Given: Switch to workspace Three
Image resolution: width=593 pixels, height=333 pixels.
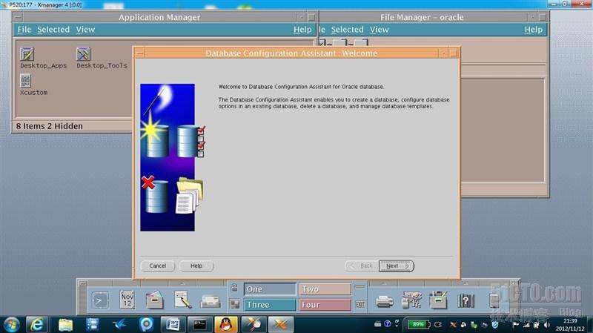Looking at the screenshot, I should [x=270, y=305].
